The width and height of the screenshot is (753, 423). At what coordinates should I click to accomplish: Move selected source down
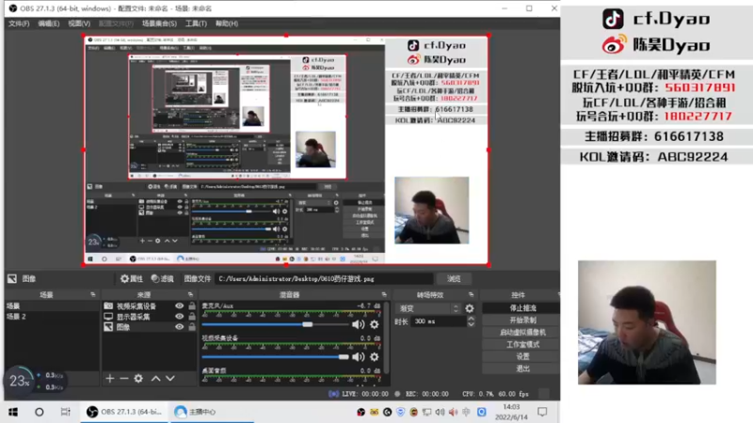(x=170, y=379)
